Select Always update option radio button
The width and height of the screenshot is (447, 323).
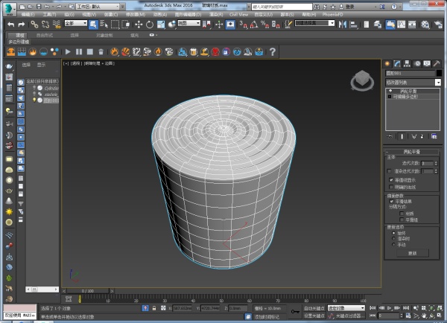[393, 233]
